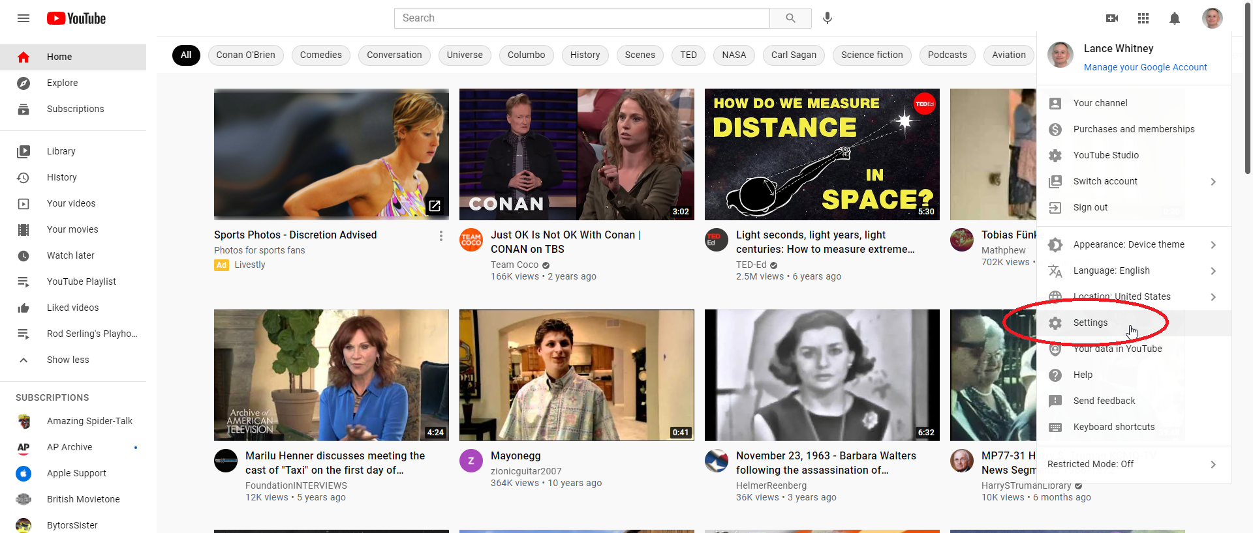Image resolution: width=1253 pixels, height=533 pixels.
Task: Open the Create video camera icon
Action: point(1112,18)
